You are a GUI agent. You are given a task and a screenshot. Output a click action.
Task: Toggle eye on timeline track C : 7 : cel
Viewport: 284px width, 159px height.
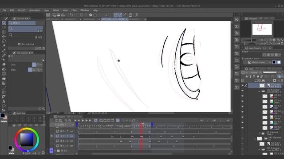coord(51,136)
